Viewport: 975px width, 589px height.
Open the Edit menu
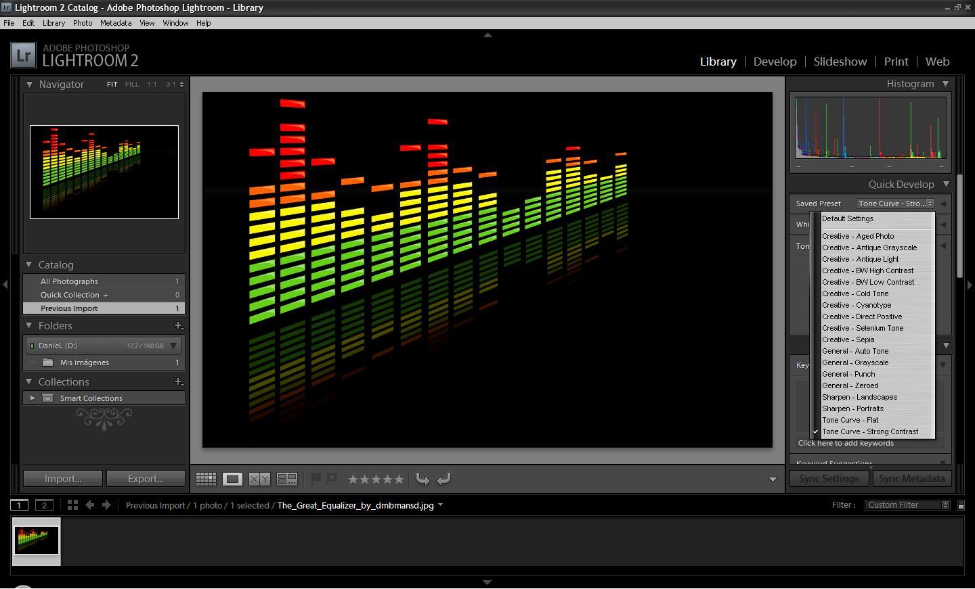[28, 23]
